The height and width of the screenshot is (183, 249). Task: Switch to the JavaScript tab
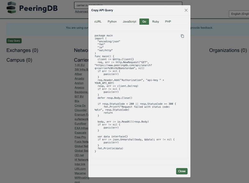click(x=129, y=21)
